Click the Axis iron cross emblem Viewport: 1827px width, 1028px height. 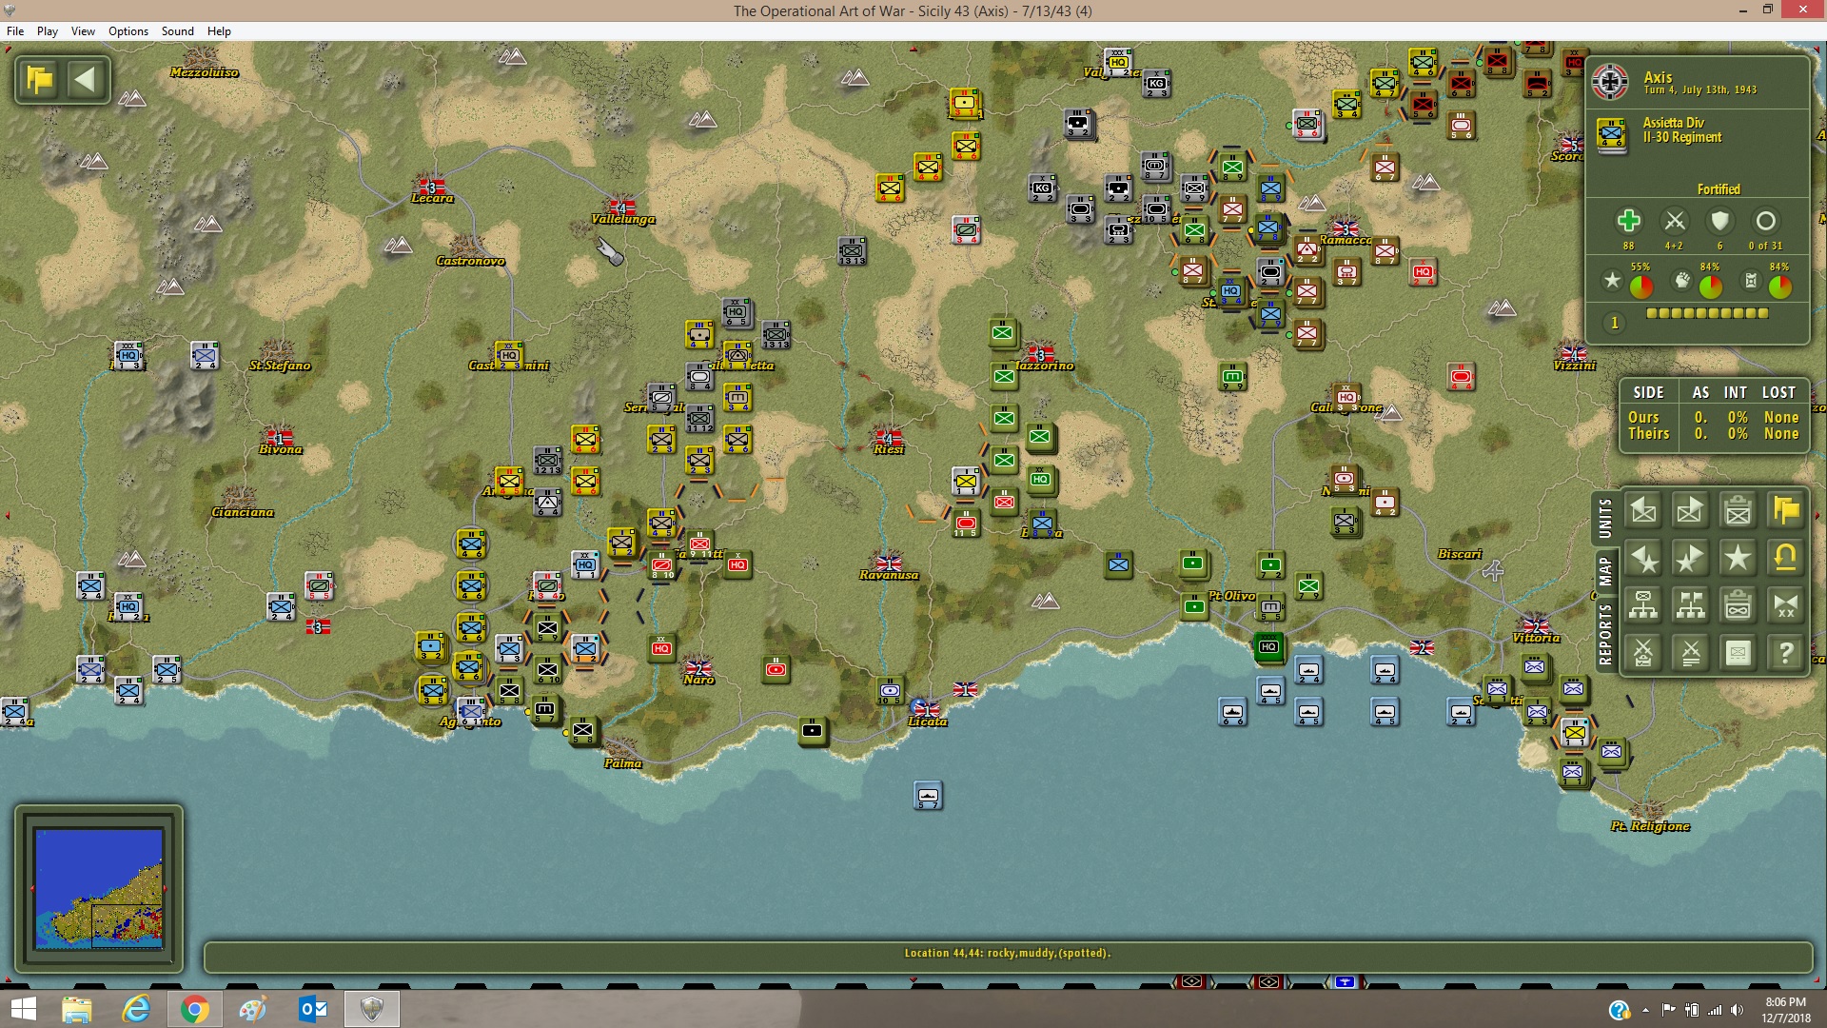point(1610,83)
